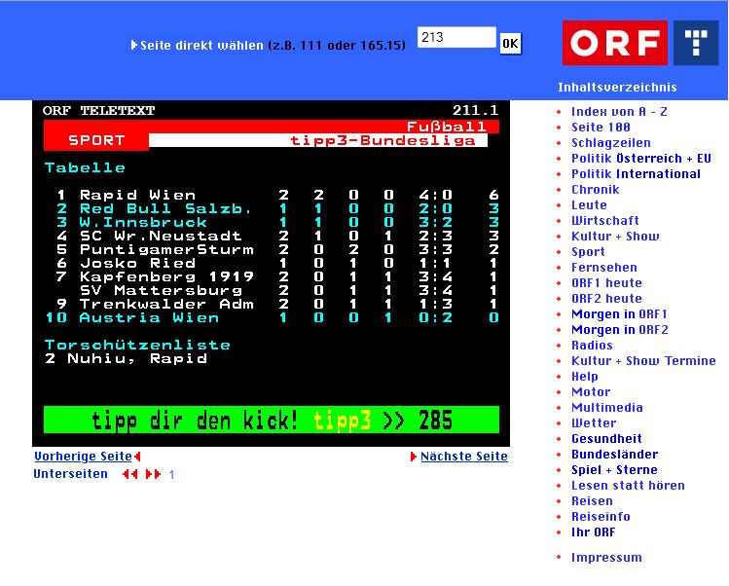Open the Impressum link

(606, 558)
